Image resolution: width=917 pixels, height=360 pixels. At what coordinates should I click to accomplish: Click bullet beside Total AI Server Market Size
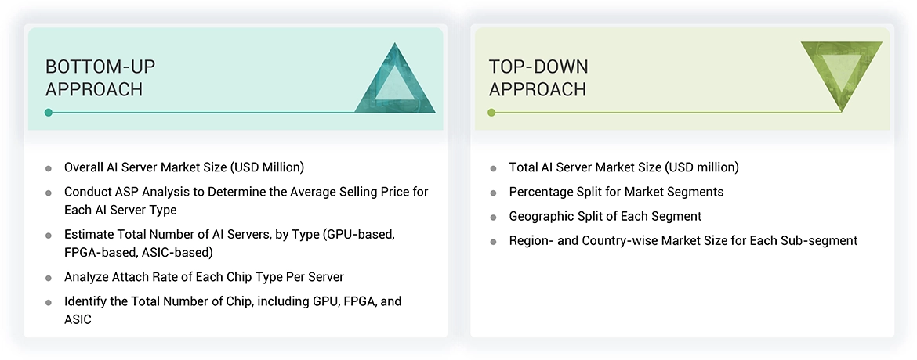pyautogui.click(x=493, y=168)
